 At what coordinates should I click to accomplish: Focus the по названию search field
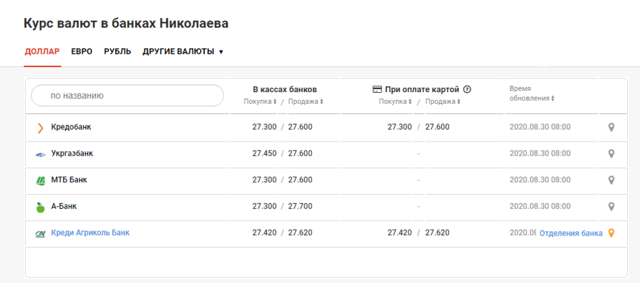127,96
